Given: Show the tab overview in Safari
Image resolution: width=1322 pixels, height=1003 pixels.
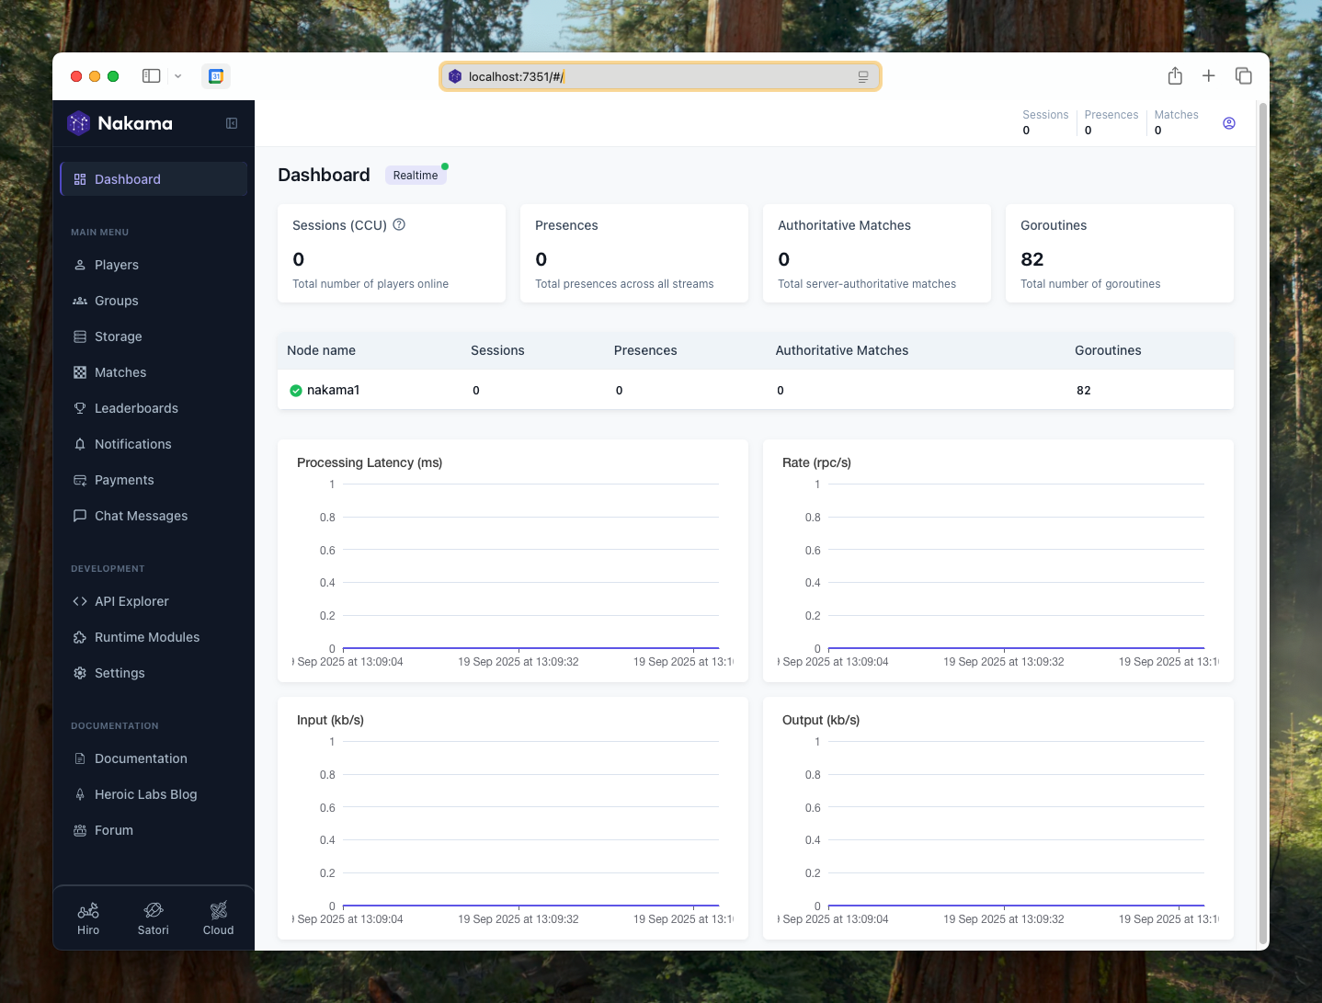Looking at the screenshot, I should click(x=1243, y=76).
